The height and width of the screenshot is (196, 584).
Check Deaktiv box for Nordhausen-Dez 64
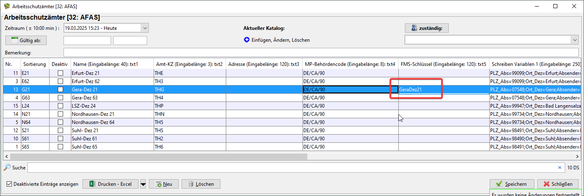[61, 122]
